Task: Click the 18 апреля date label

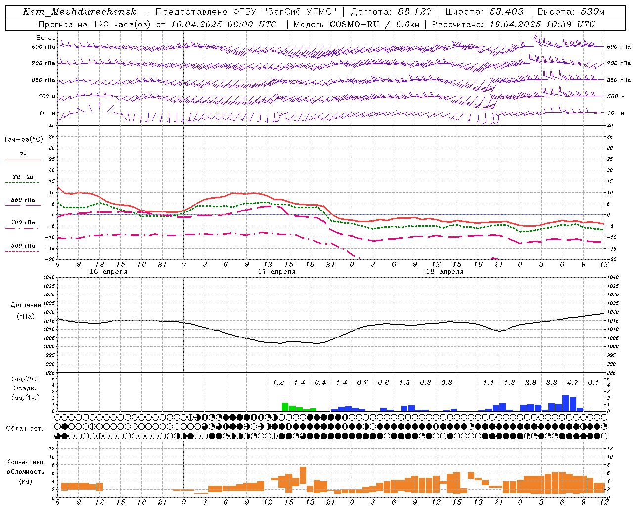Action: [x=445, y=272]
